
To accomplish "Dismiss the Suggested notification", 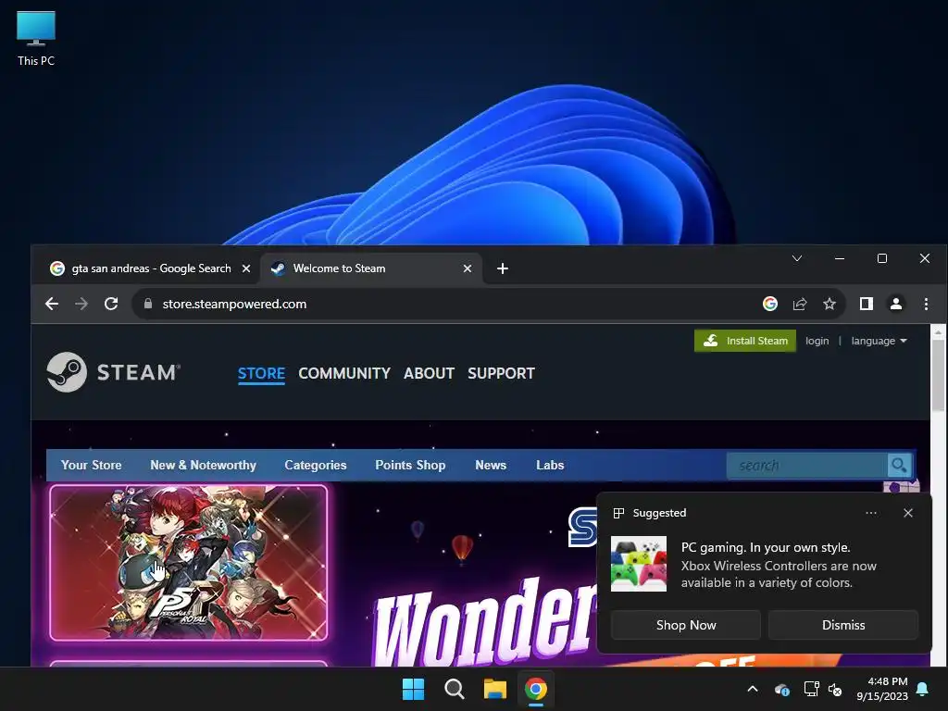I will (x=842, y=625).
